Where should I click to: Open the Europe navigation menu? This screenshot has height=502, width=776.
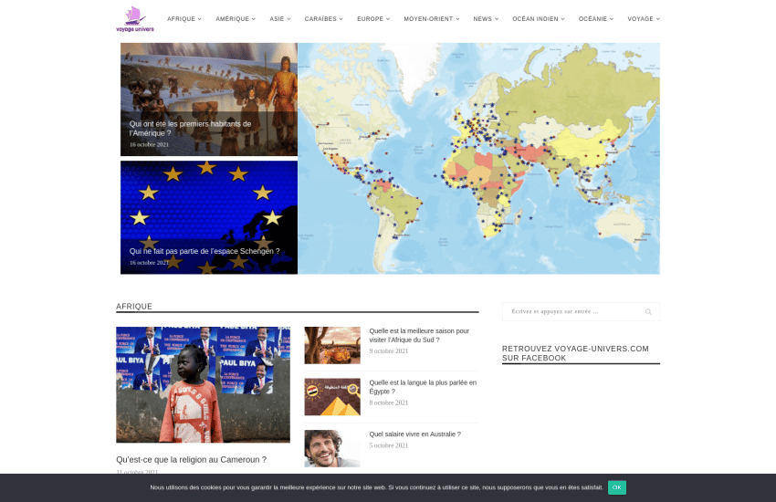[372, 19]
